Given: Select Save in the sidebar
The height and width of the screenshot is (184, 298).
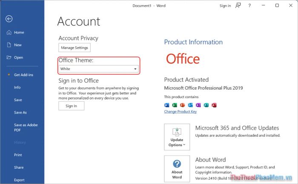Looking at the screenshot, I should 18,100.
